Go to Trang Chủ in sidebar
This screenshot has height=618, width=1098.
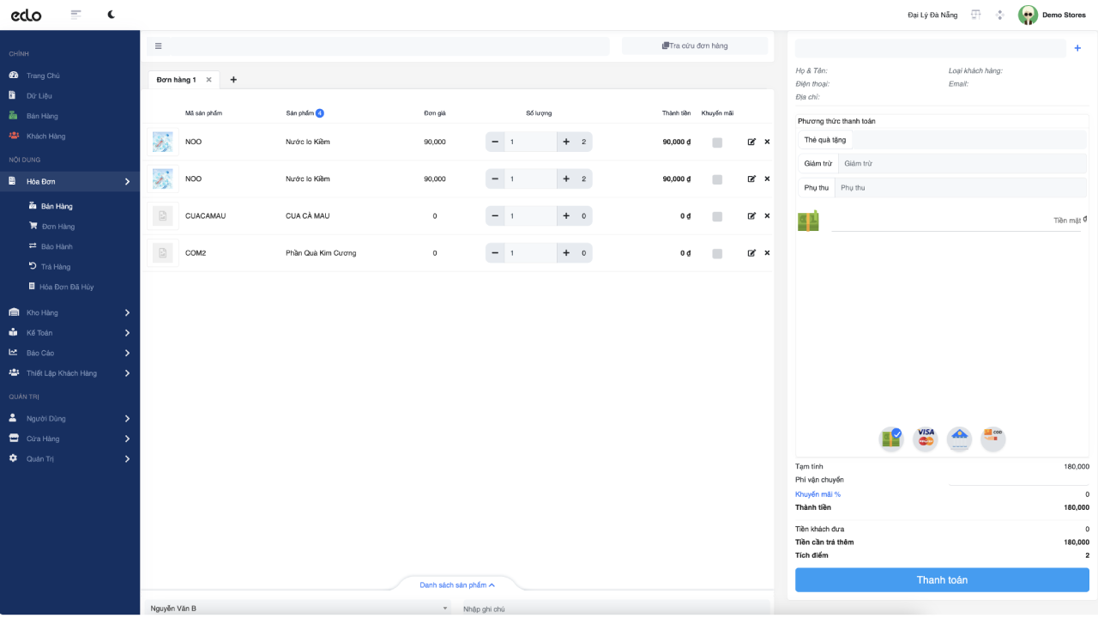(43, 76)
